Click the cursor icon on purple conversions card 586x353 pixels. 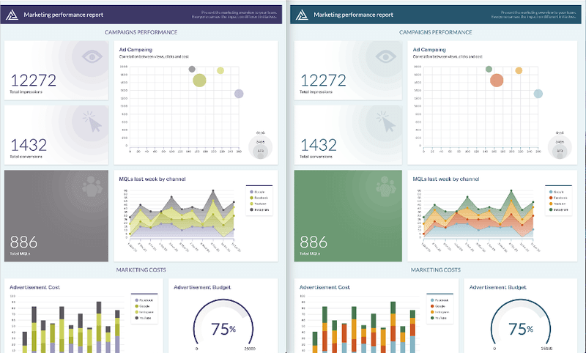click(x=92, y=122)
